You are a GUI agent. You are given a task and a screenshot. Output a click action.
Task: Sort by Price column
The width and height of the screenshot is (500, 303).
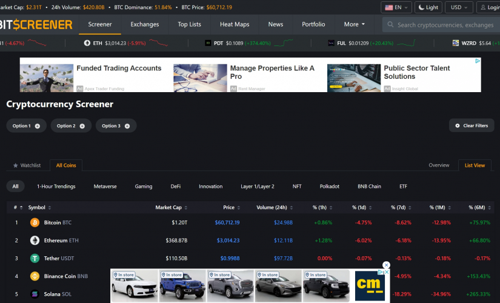(x=232, y=208)
